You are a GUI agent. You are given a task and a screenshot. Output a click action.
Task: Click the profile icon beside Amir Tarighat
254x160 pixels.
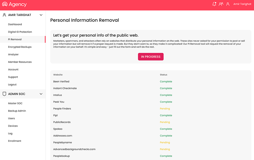coord(228,4)
